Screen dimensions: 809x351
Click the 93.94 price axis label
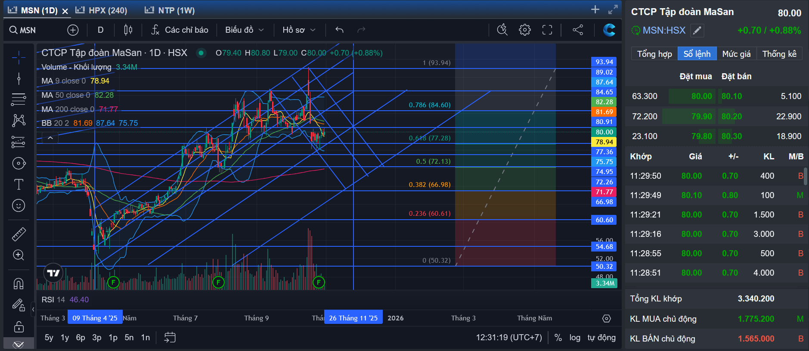pos(604,62)
